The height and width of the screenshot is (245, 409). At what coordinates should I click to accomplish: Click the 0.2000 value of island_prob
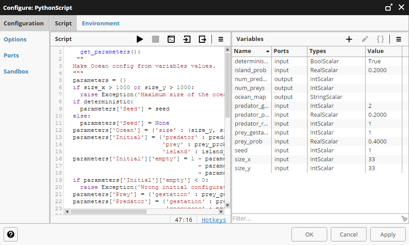(377, 70)
